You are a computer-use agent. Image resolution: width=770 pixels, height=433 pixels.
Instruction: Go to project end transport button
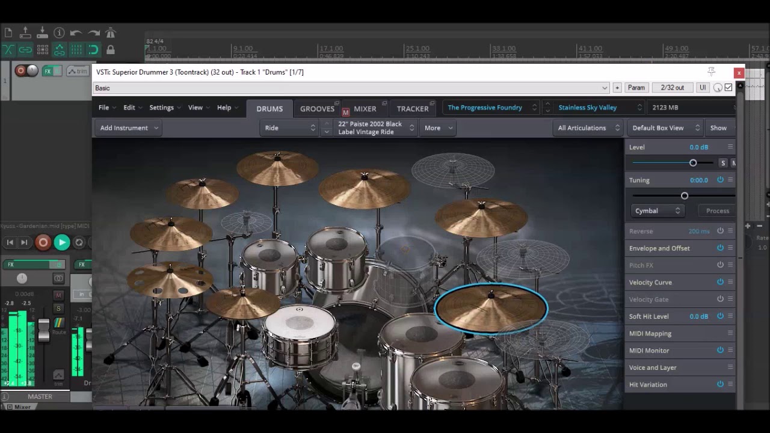click(24, 242)
